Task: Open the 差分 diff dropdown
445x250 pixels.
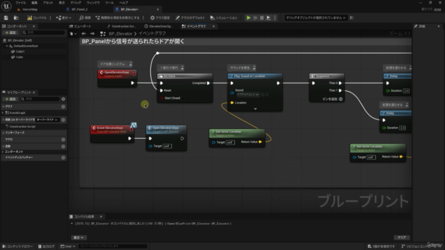Action: pos(63,18)
